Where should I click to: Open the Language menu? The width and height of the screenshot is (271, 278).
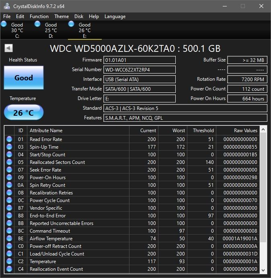[x=115, y=16]
